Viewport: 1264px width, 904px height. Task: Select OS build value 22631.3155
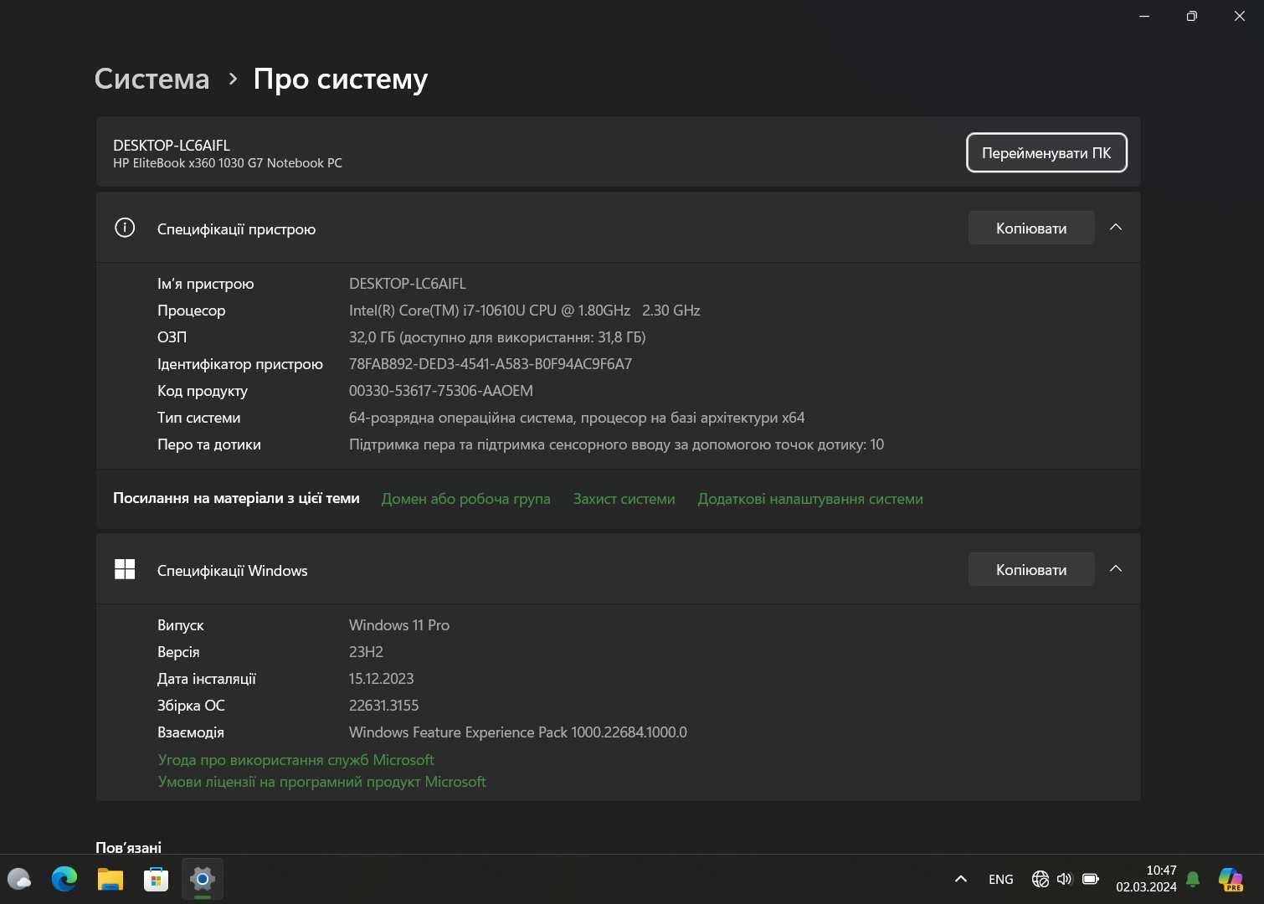coord(383,706)
